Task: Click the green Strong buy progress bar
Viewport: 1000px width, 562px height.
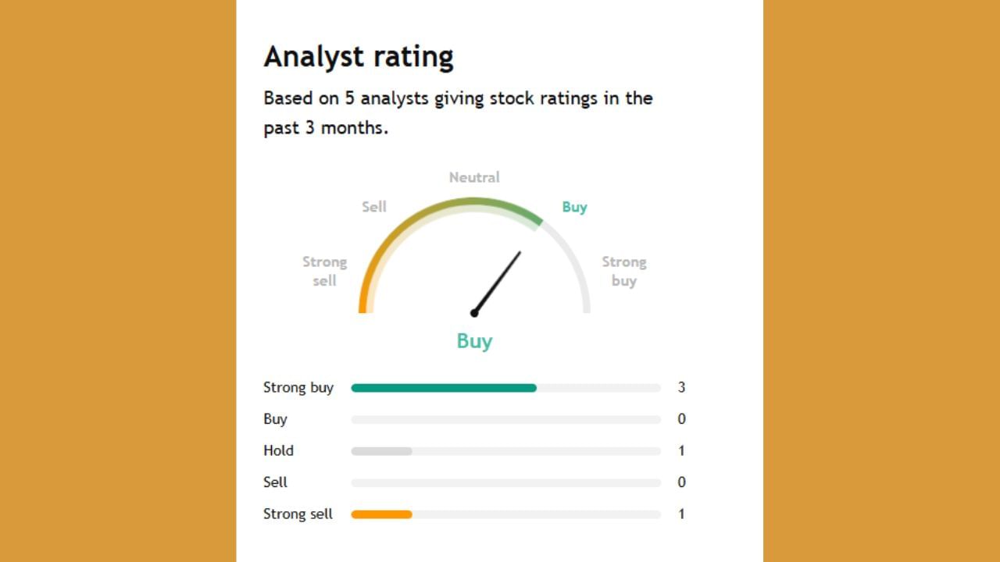Action: pyautogui.click(x=444, y=388)
